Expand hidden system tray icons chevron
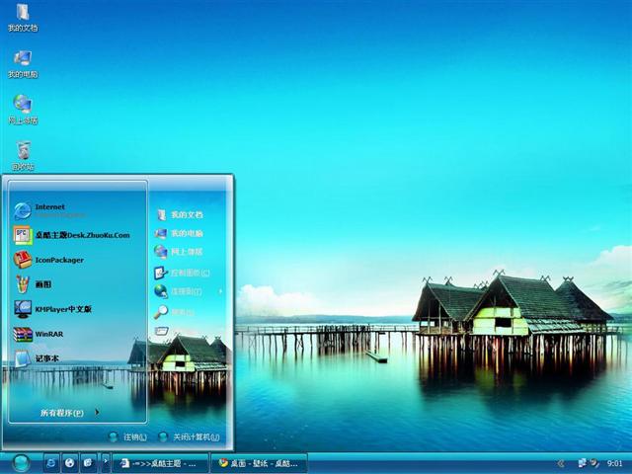Viewport: 632px width, 474px height. coord(561,462)
